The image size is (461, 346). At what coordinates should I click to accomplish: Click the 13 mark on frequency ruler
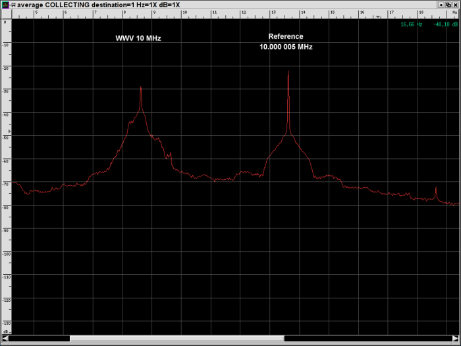point(273,13)
